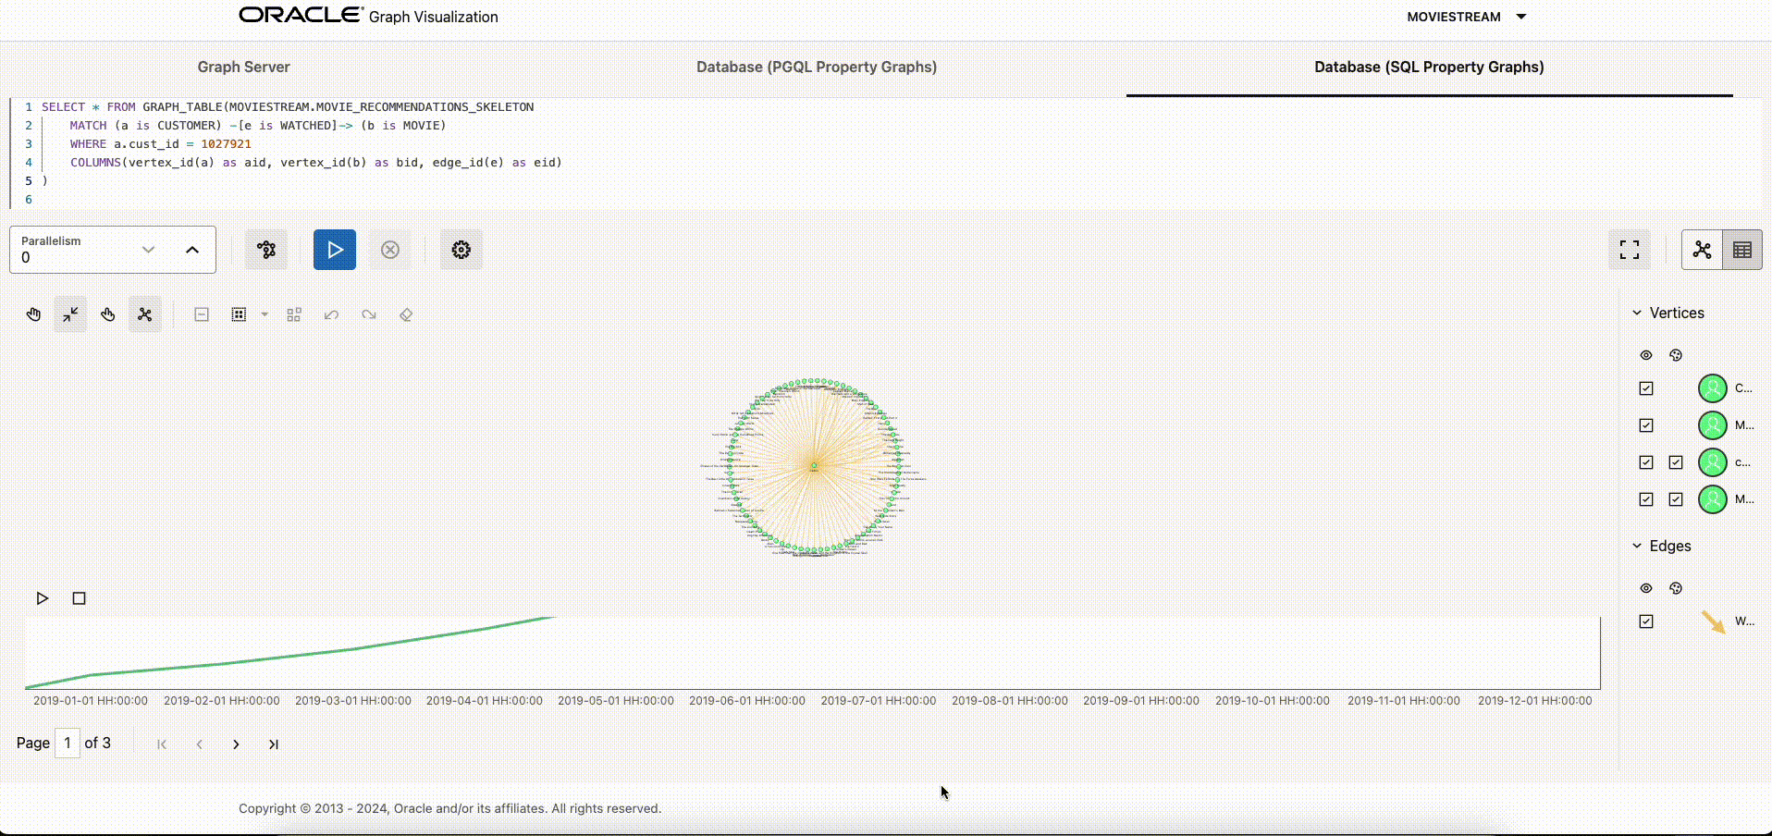
Task: Select the pan tool in graph toolbar
Action: pyautogui.click(x=33, y=314)
